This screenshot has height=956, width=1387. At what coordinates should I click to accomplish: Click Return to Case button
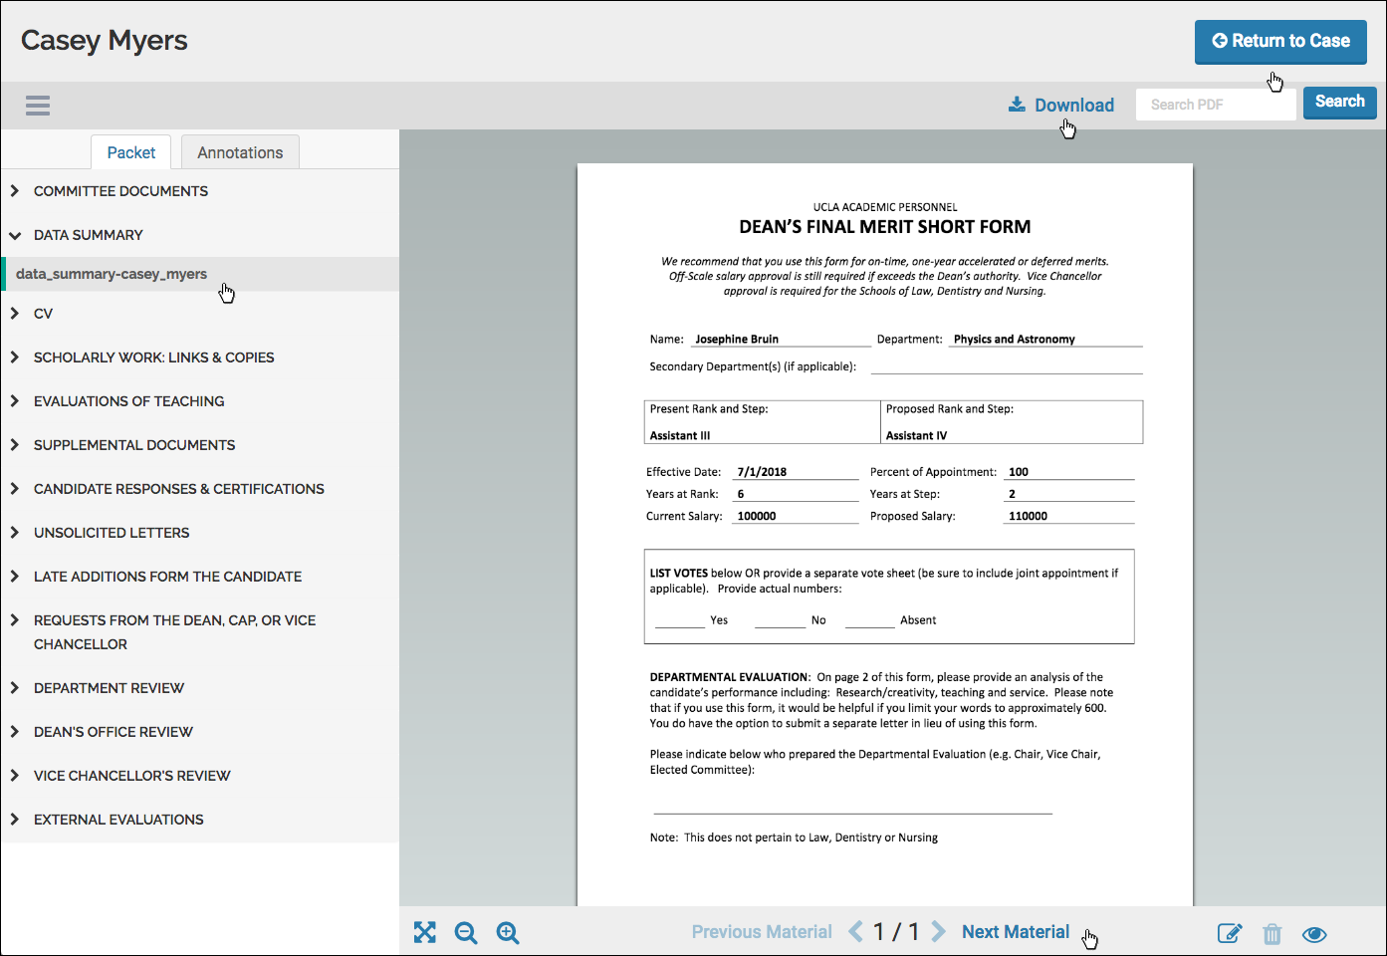coord(1280,42)
